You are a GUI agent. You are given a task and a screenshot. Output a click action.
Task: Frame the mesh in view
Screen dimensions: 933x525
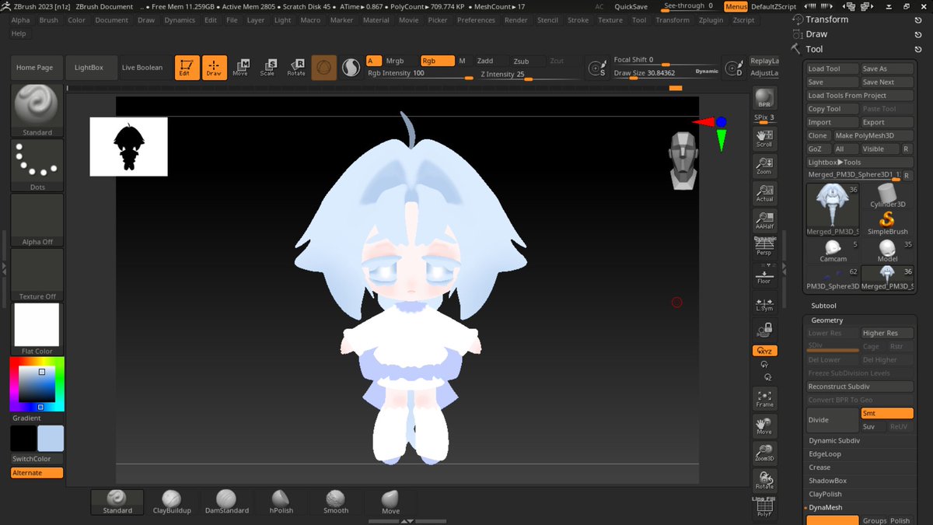coord(764,399)
